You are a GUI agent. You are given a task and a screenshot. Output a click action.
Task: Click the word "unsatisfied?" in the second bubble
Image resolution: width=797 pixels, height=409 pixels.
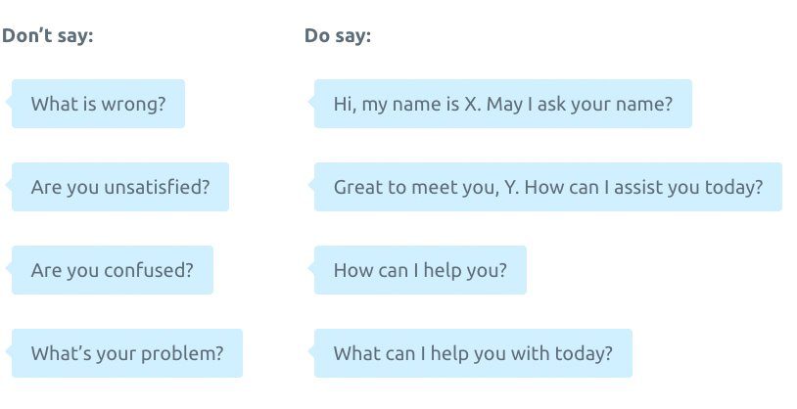(157, 187)
